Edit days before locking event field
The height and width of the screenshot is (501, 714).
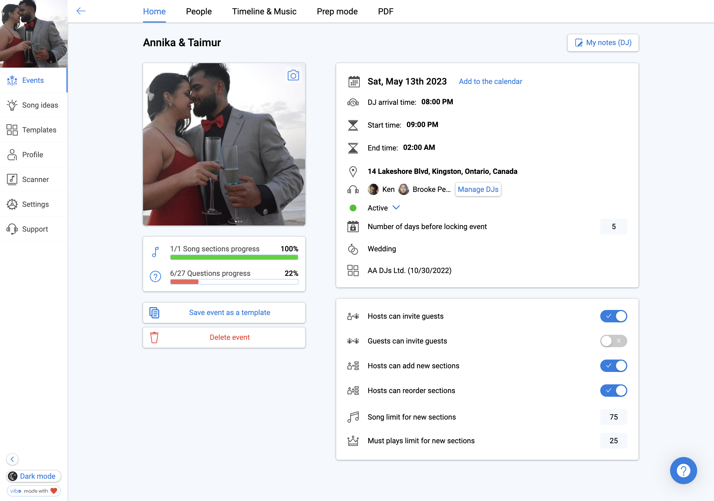[x=613, y=227]
